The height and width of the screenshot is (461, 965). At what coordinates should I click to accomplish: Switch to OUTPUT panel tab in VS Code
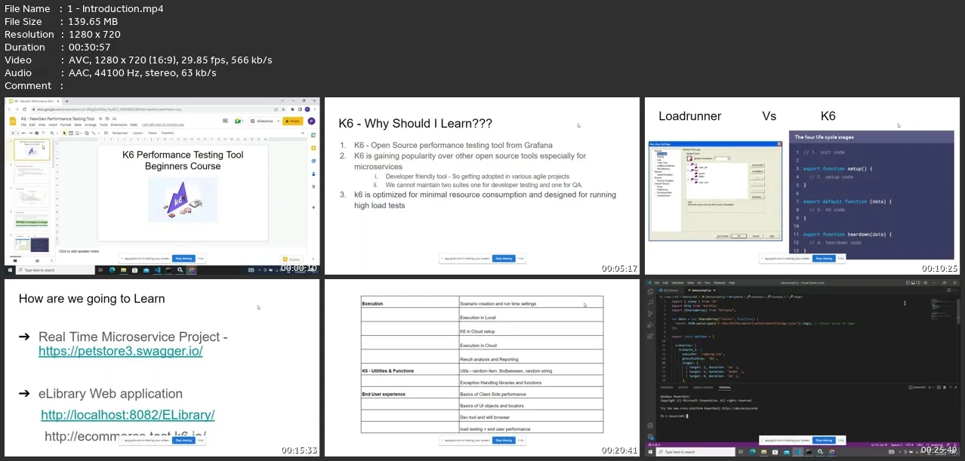[x=683, y=388]
